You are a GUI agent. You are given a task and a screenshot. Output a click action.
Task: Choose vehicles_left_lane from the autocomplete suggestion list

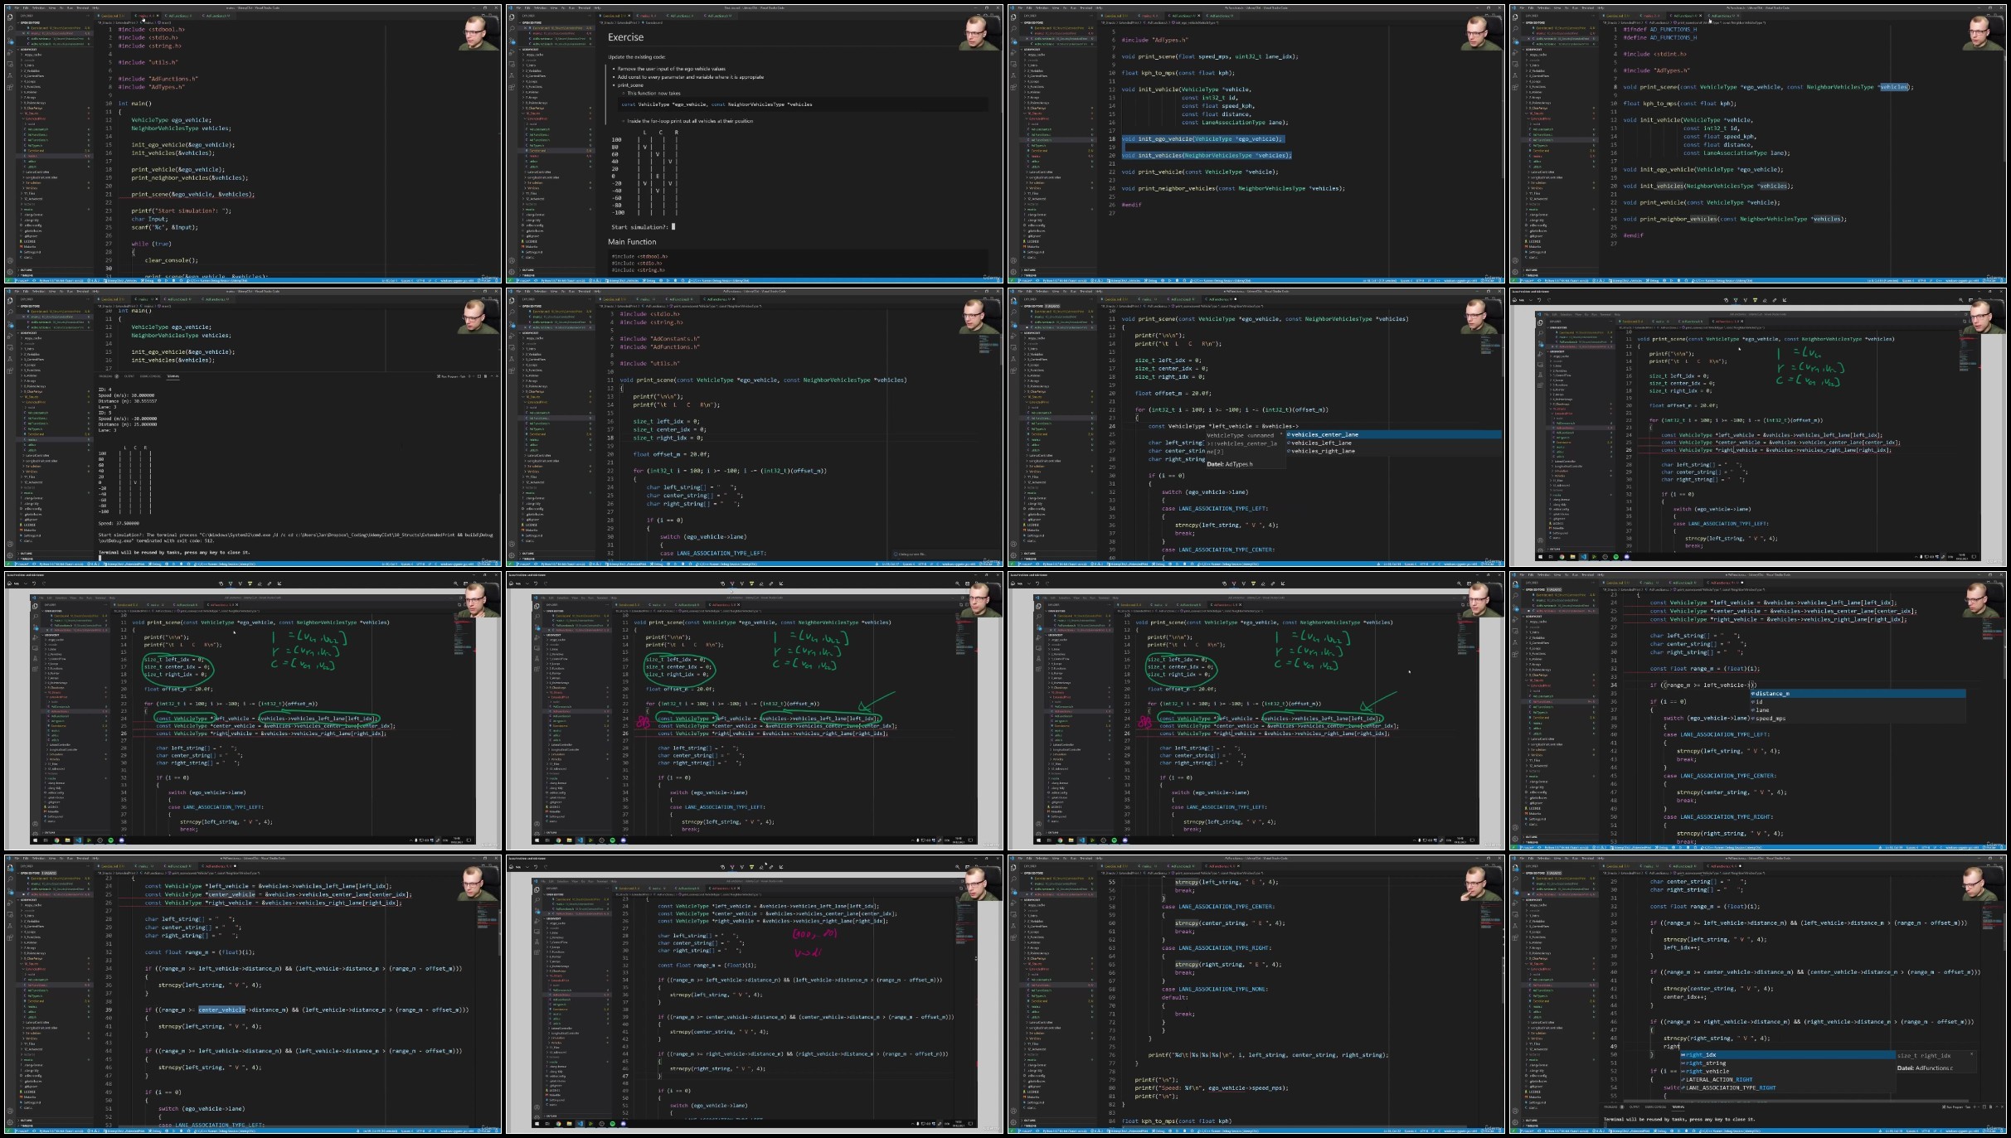(1393, 443)
